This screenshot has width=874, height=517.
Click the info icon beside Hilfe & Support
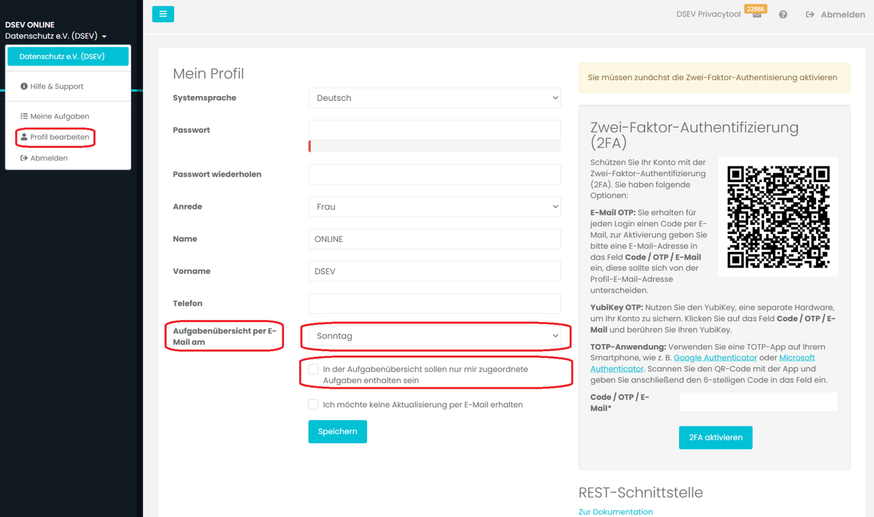pos(24,86)
